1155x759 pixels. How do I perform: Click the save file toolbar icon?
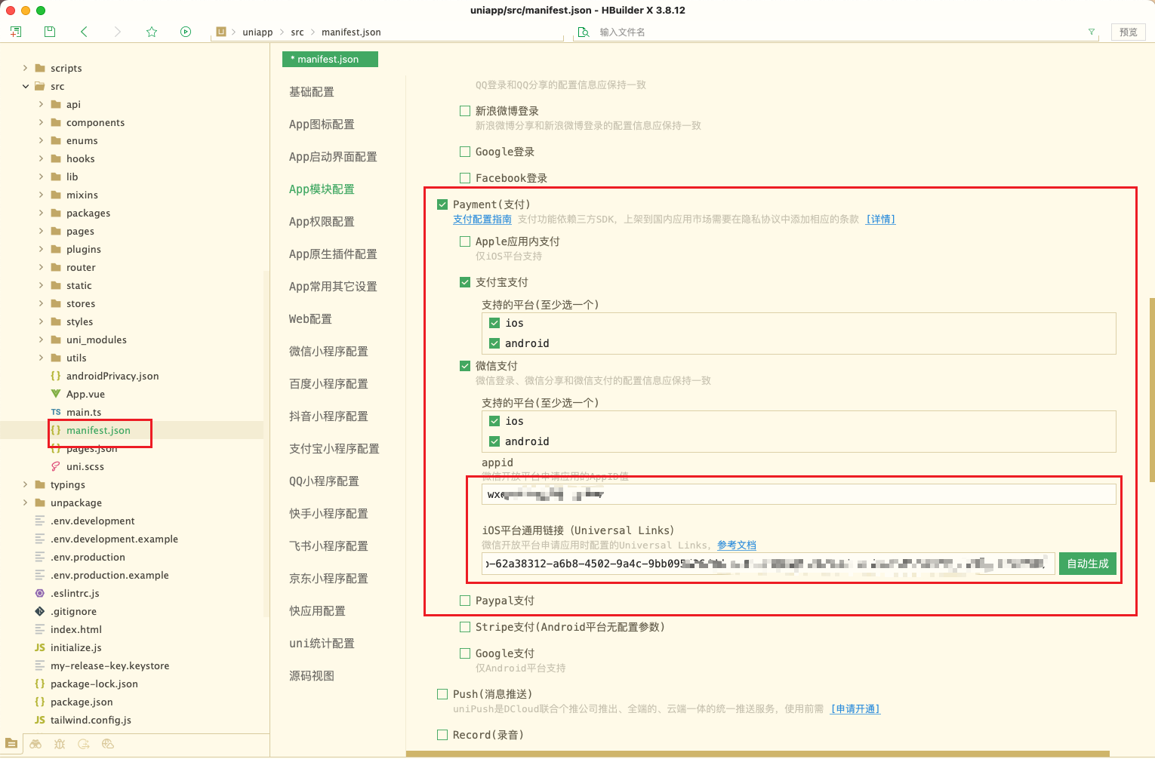click(x=50, y=32)
